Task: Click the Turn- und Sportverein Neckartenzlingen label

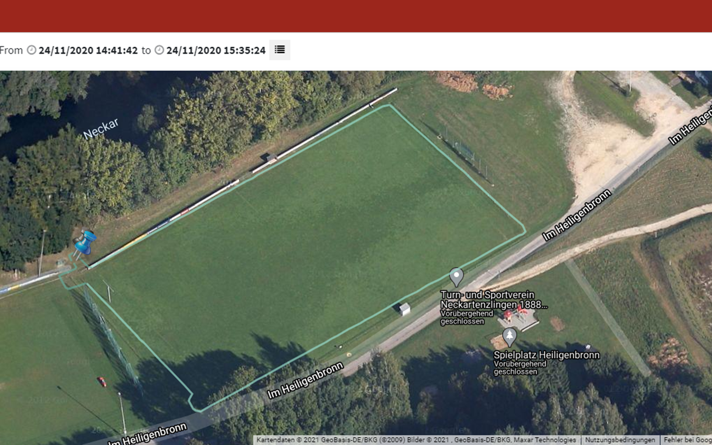Action: tap(494, 299)
